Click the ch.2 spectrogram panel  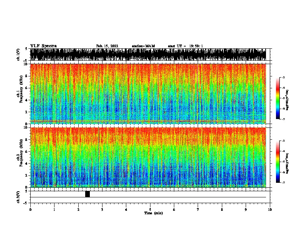(148, 157)
